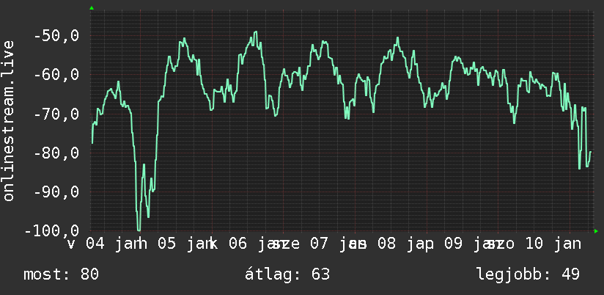
Task: Click the '05 jan' date label
Action: 186,244
